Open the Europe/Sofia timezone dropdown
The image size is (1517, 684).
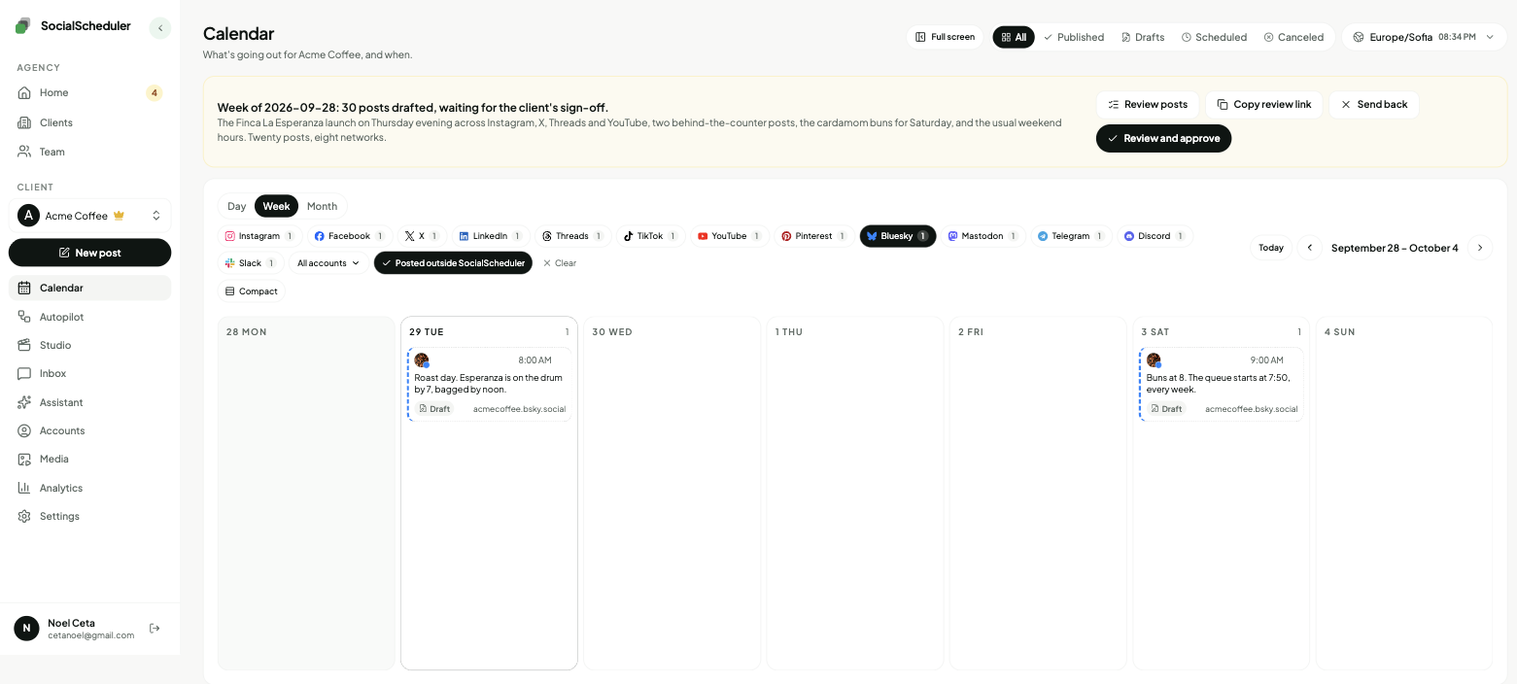click(x=1424, y=37)
